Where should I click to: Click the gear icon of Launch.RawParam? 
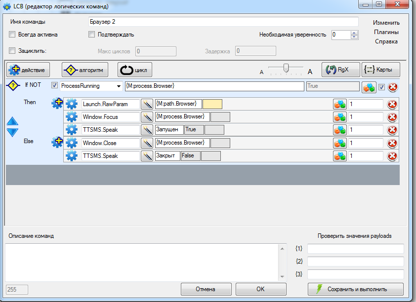72,104
